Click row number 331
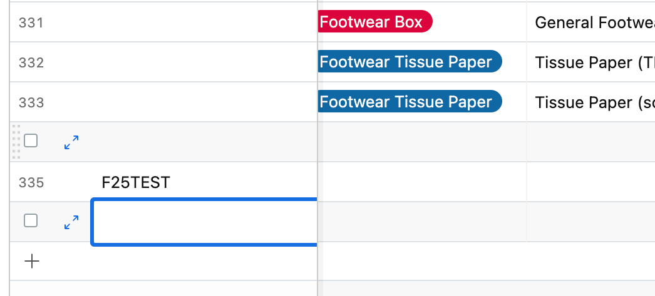 31,23
